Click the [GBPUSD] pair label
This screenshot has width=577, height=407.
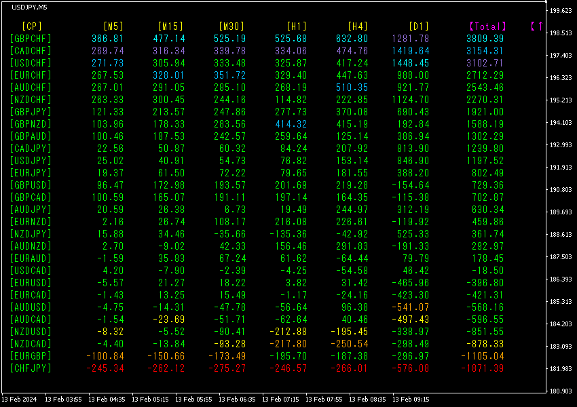31,185
